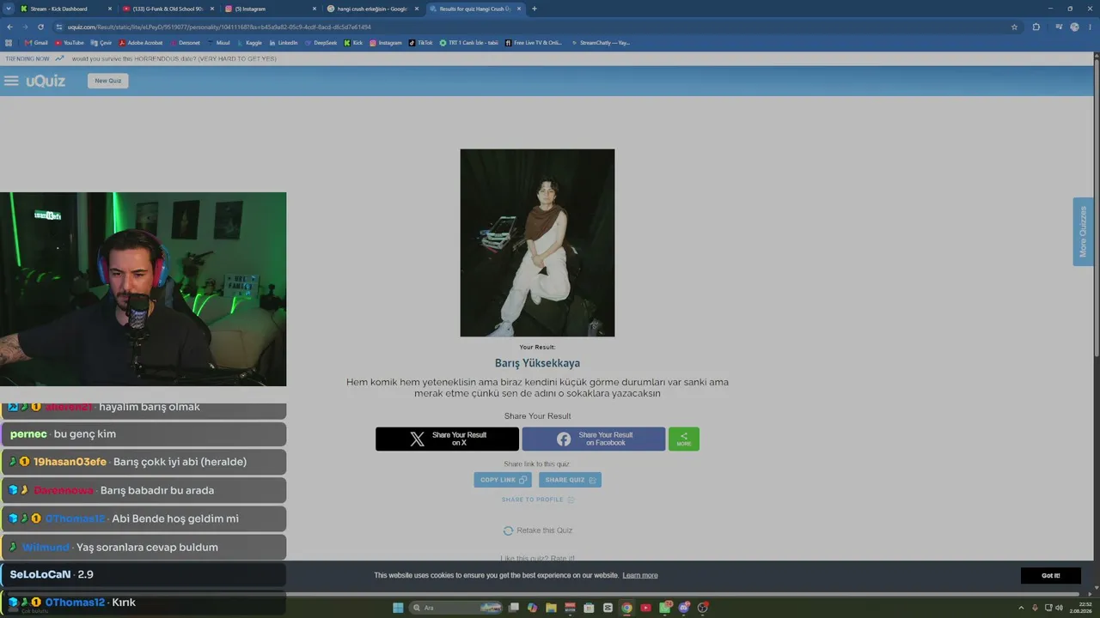Open TRT 1 Canlı İzle bookmark
This screenshot has height=618, width=1100.
(x=468, y=43)
